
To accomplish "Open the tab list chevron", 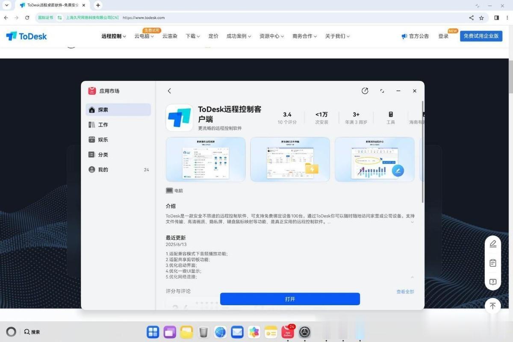I will point(6,5).
